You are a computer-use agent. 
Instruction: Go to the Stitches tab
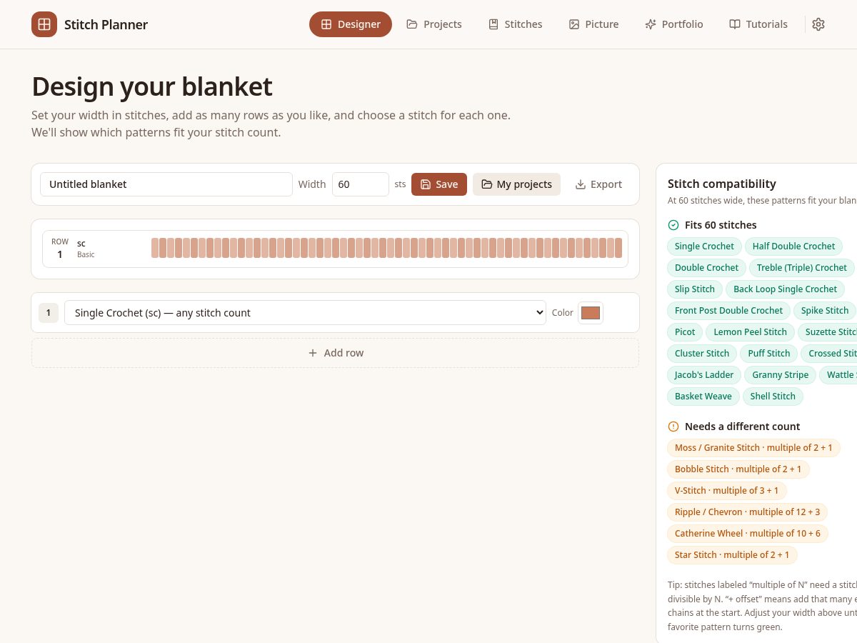(x=516, y=24)
